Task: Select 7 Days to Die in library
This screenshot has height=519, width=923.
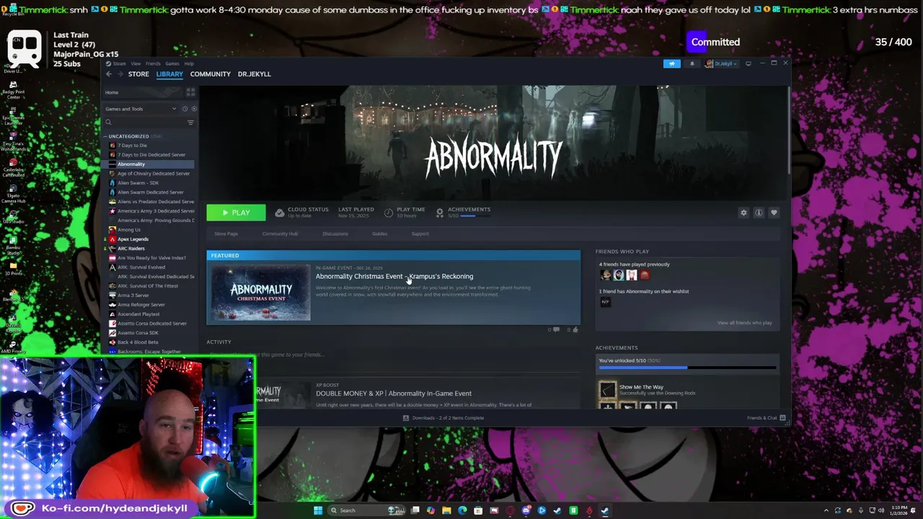Action: tap(132, 145)
